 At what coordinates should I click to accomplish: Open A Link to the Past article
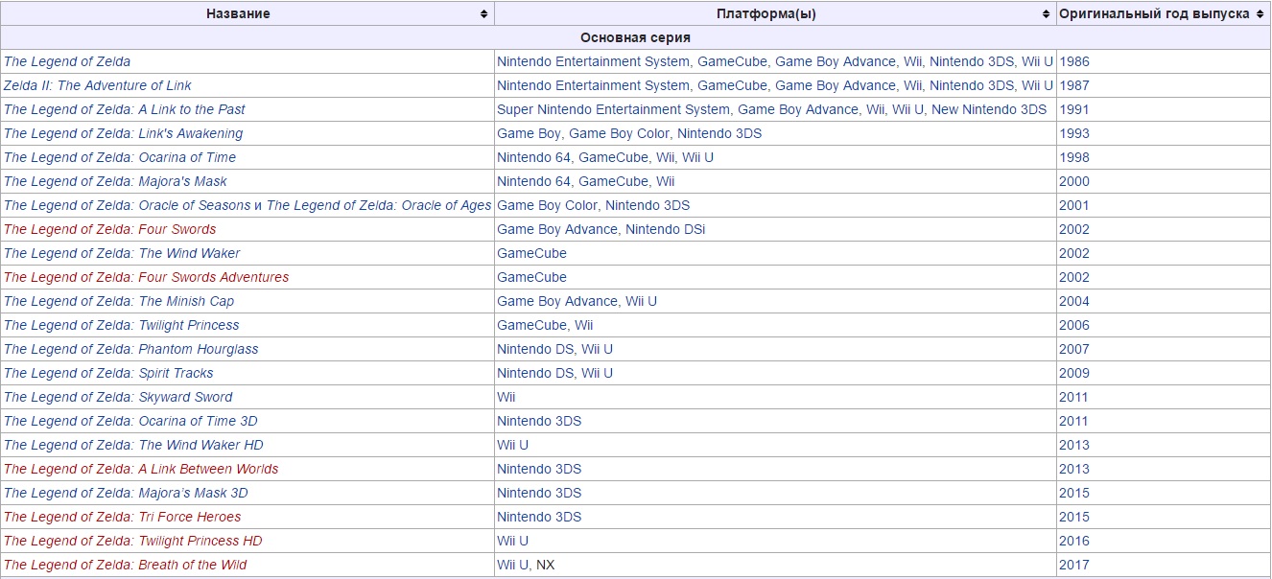(x=125, y=109)
